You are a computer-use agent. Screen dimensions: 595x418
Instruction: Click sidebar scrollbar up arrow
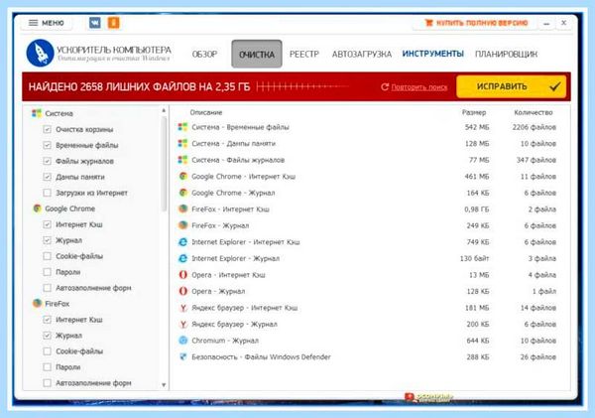(164, 110)
